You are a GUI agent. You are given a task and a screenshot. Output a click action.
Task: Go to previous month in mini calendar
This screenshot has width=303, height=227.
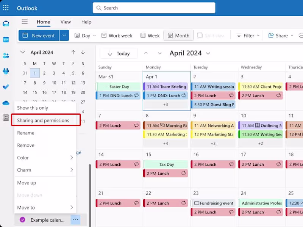pos(73,52)
